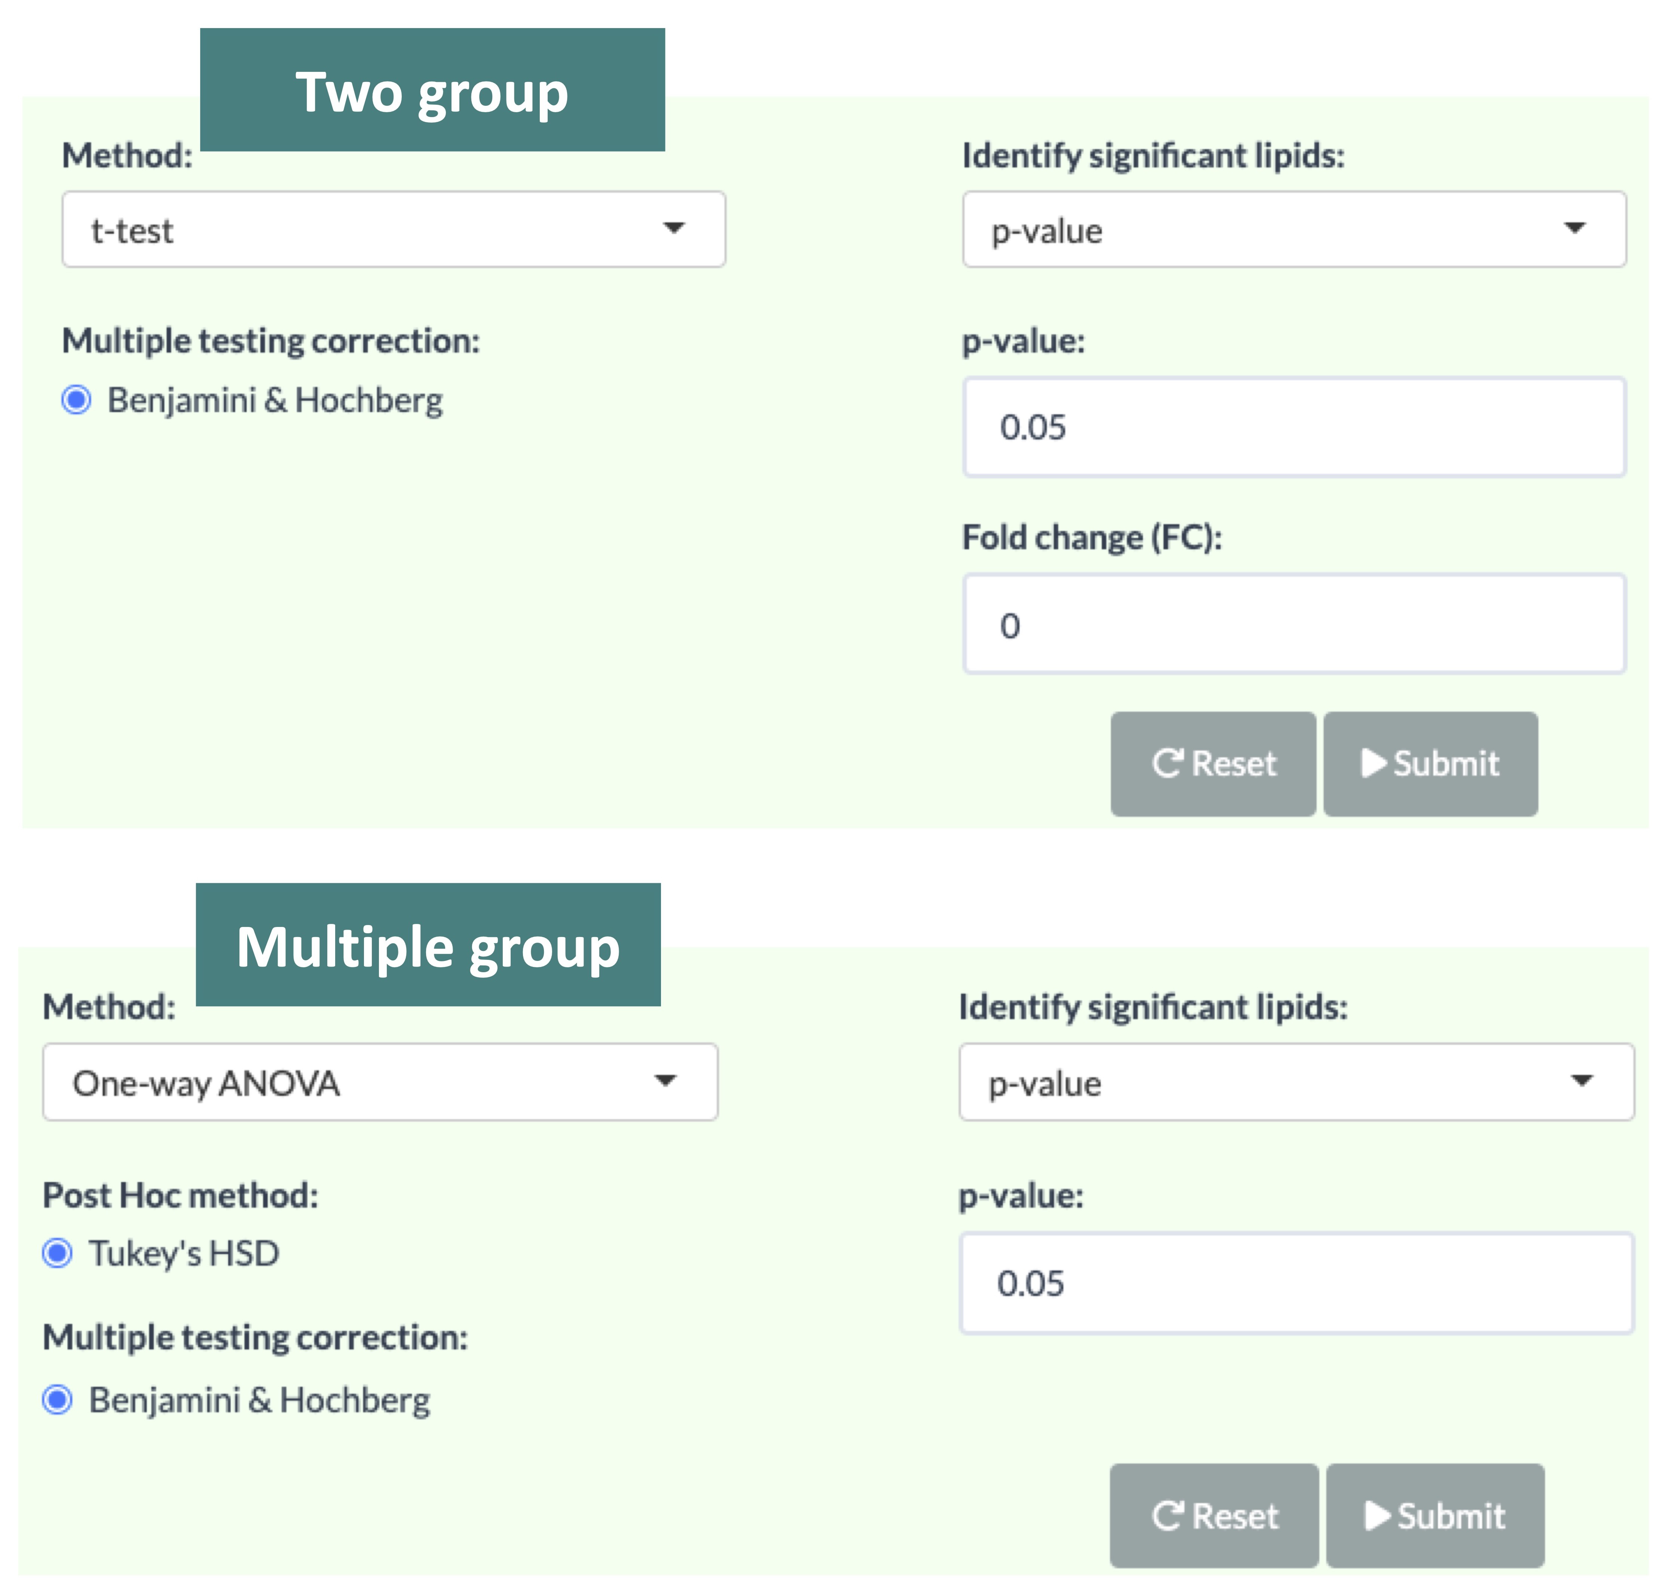The height and width of the screenshot is (1592, 1662).
Task: Open the One-way ANOVA Method dropdown
Action: click(x=380, y=1083)
